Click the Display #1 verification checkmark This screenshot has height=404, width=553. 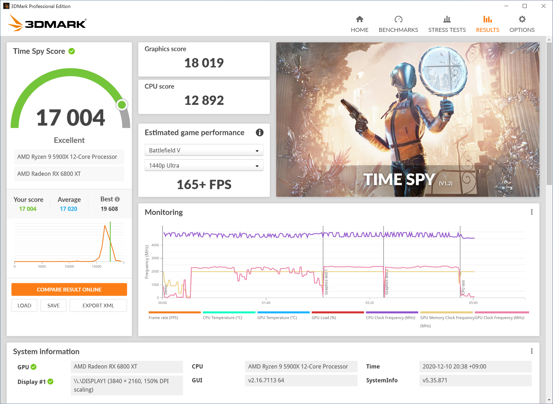click(50, 382)
